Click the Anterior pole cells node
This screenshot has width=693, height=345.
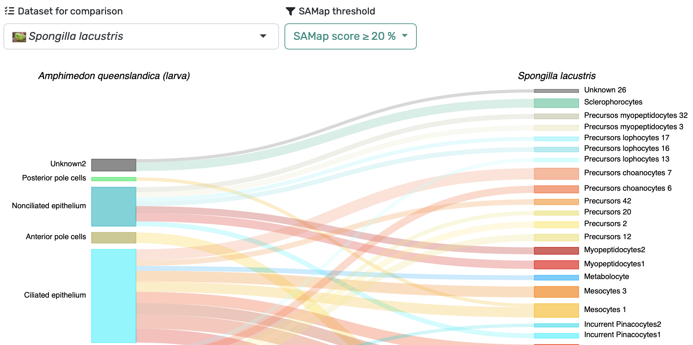coord(114,238)
